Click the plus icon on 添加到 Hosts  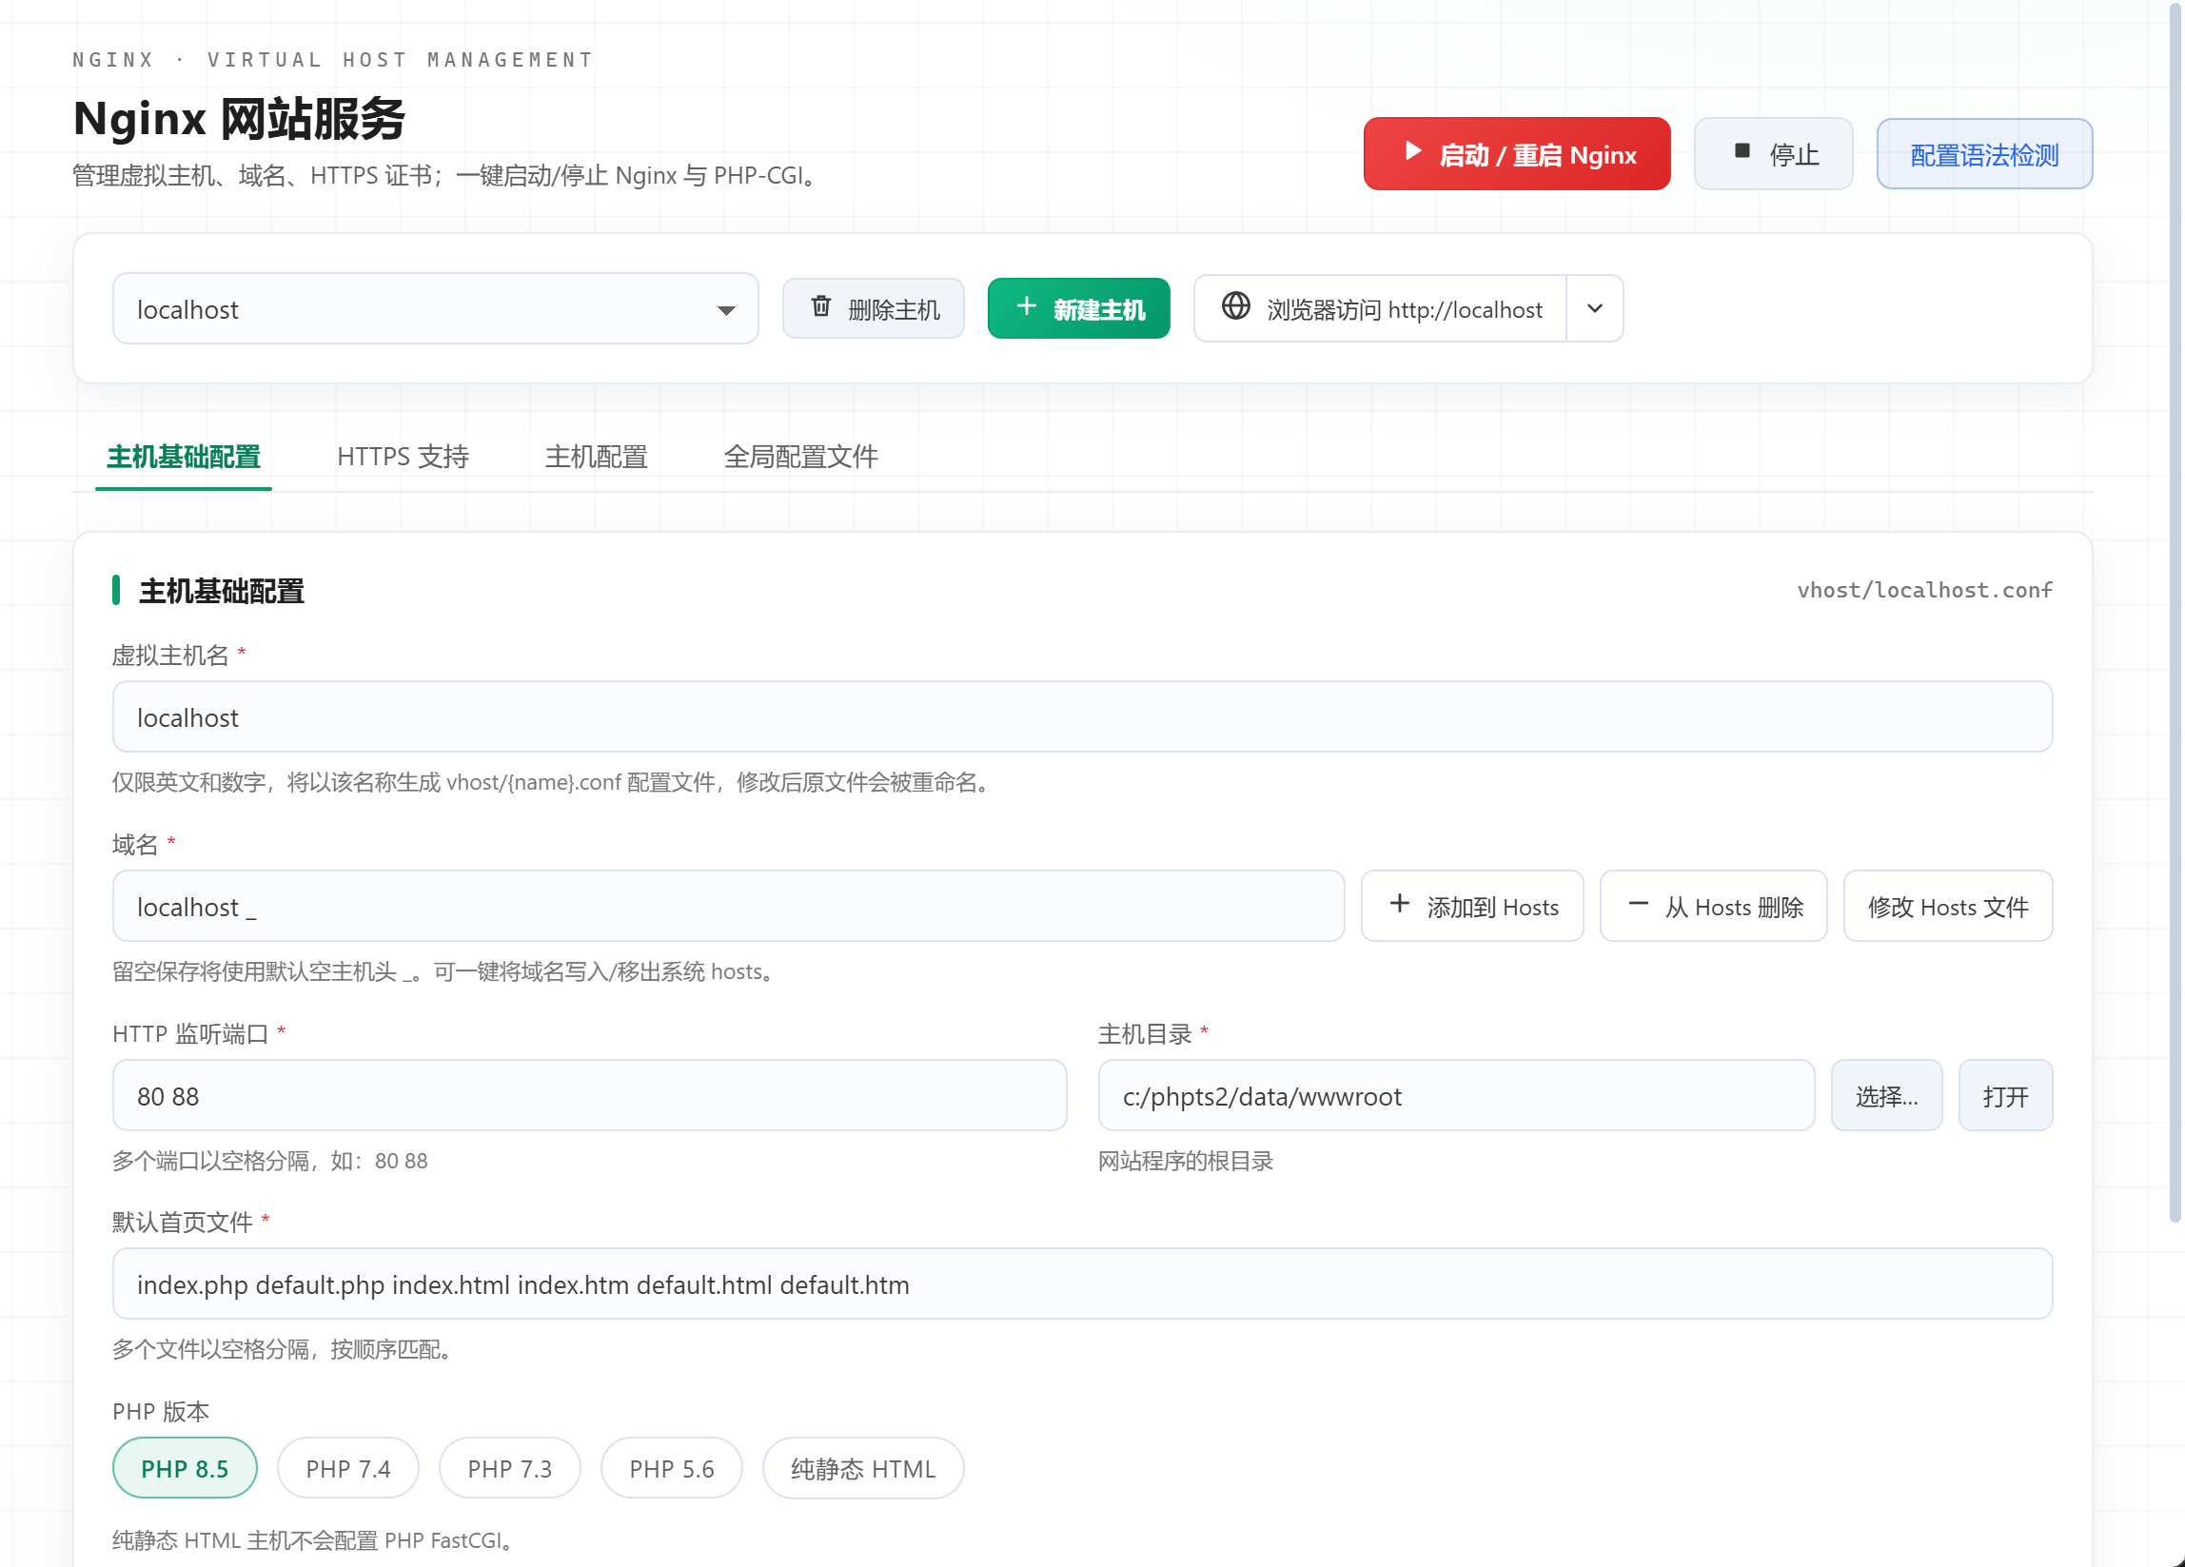[x=1400, y=904]
